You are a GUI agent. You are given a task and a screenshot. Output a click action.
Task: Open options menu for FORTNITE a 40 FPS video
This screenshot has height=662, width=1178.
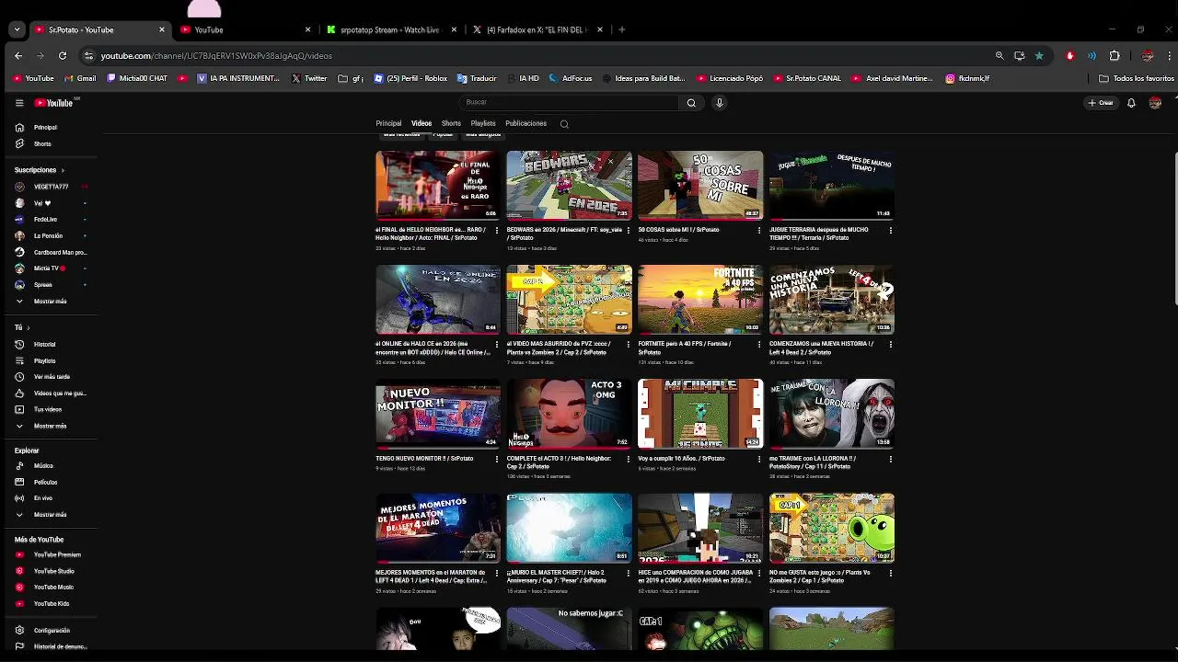pos(759,345)
